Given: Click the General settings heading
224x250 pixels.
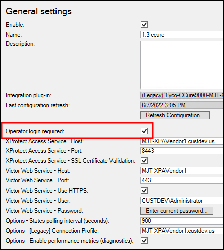Looking at the screenshot, I should (x=38, y=11).
